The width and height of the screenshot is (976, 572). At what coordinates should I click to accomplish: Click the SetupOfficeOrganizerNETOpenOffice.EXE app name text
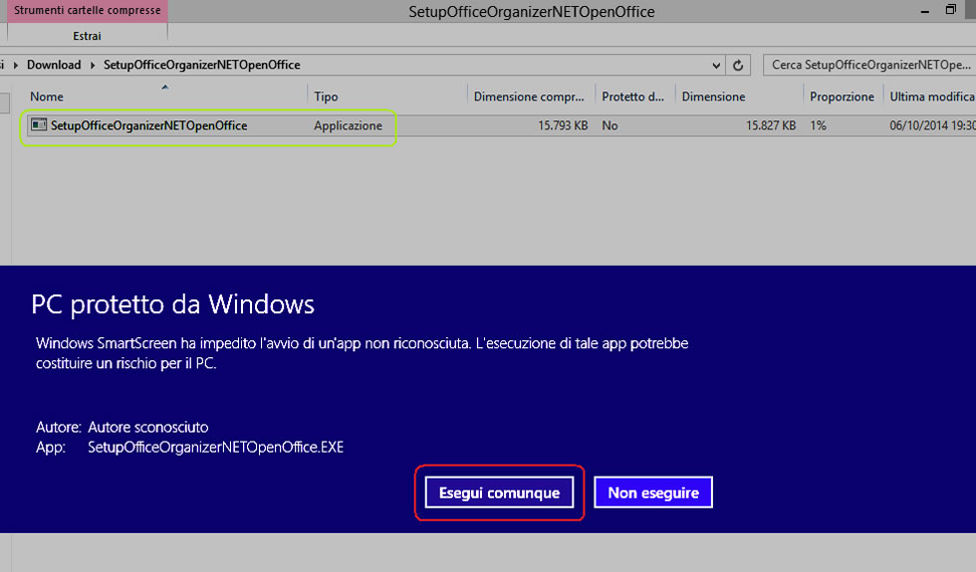point(215,447)
